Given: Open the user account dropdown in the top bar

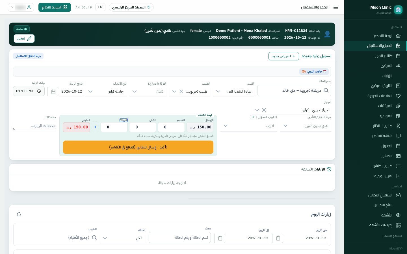Looking at the screenshot, I should [21, 7].
